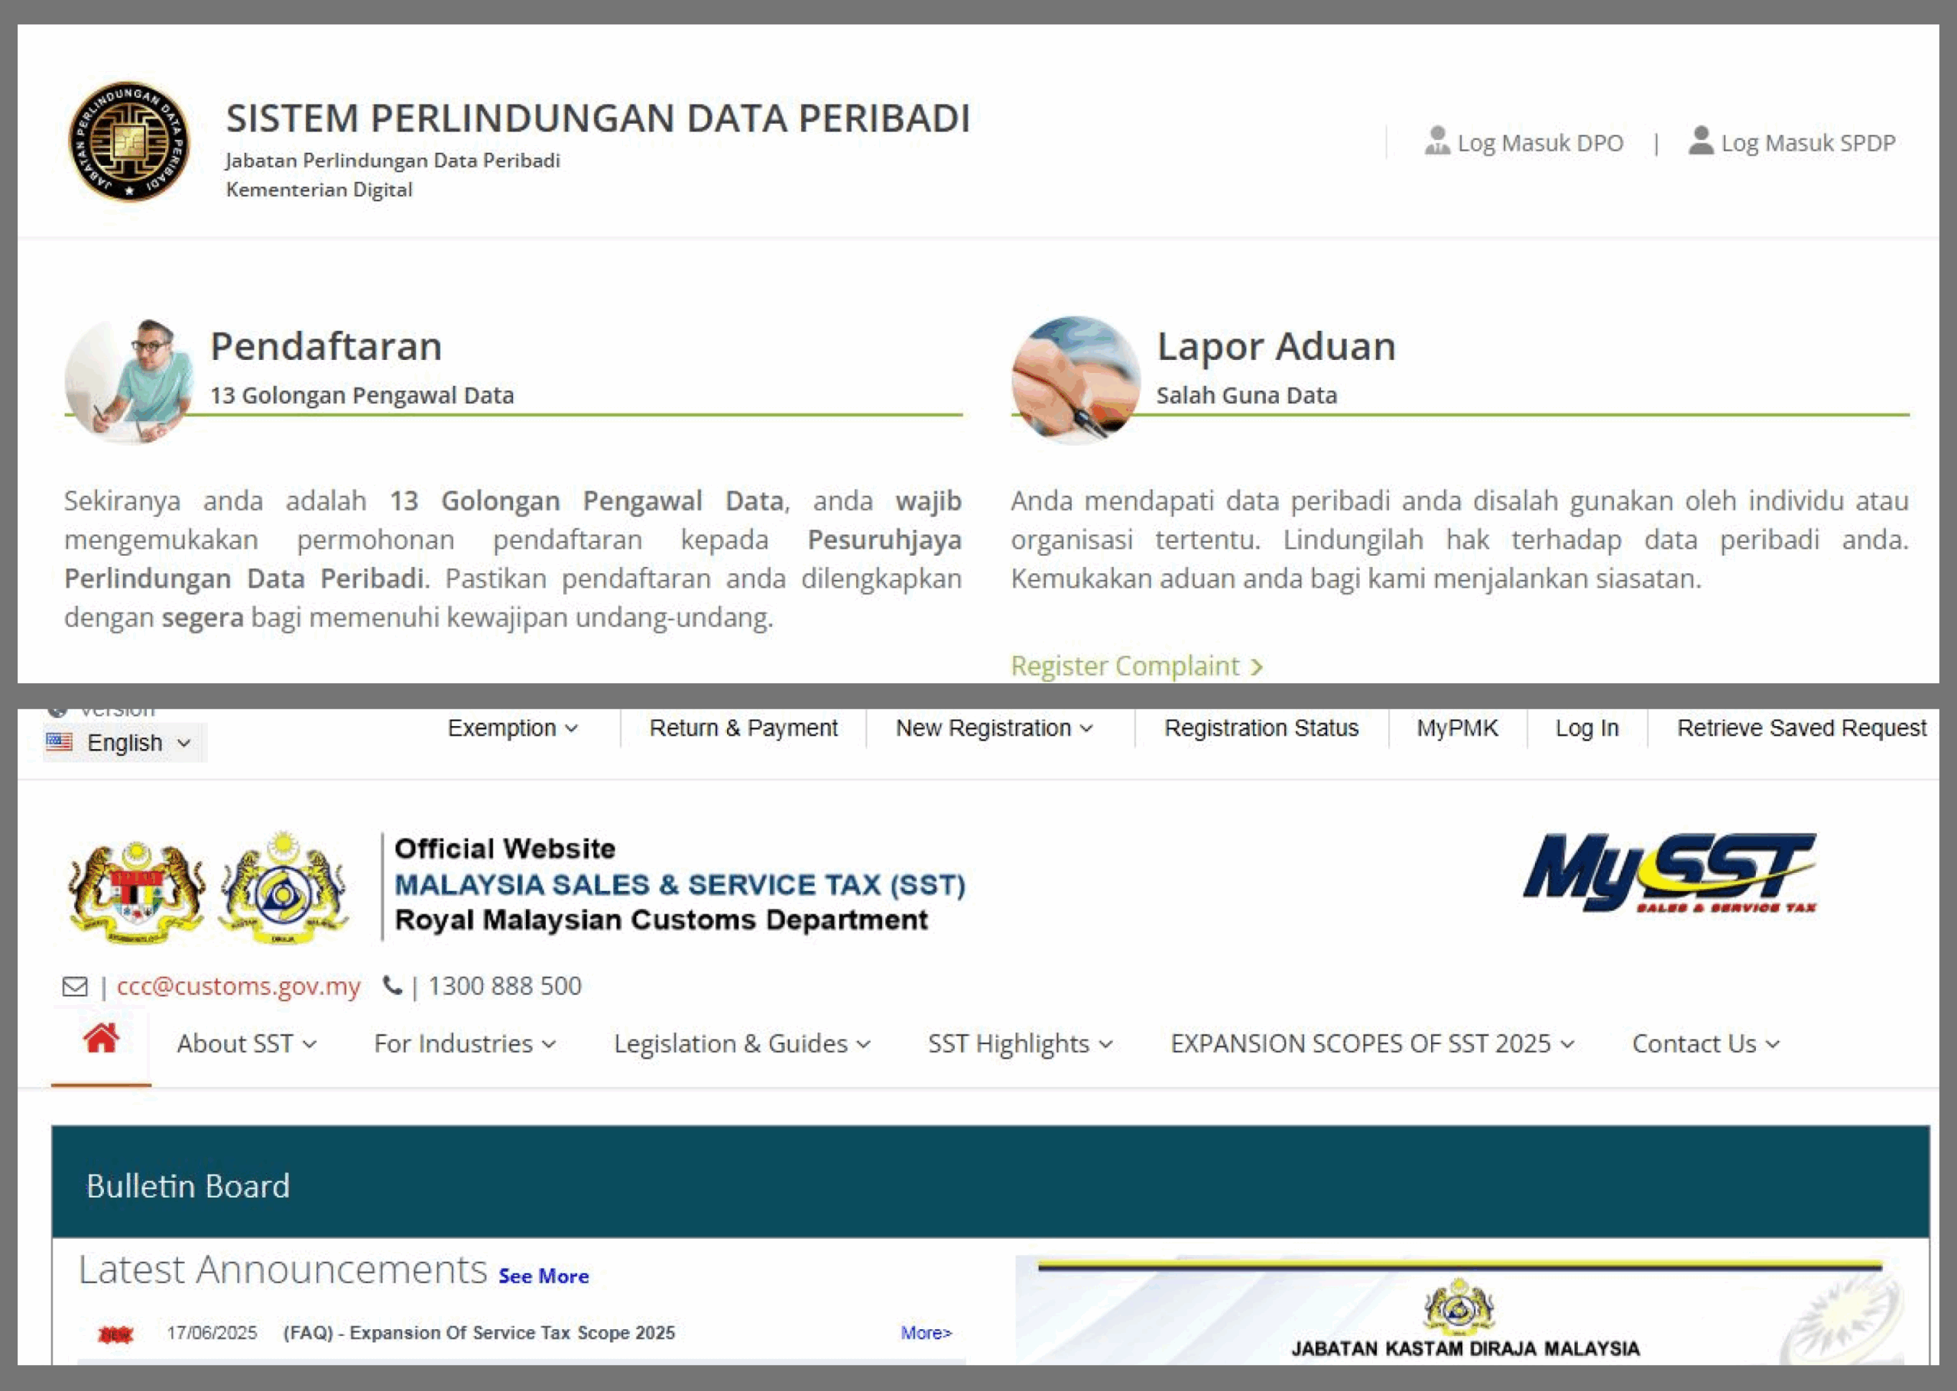
Task: Click the Jabatan Perlindungan Data Peribadi logo
Action: 128,141
